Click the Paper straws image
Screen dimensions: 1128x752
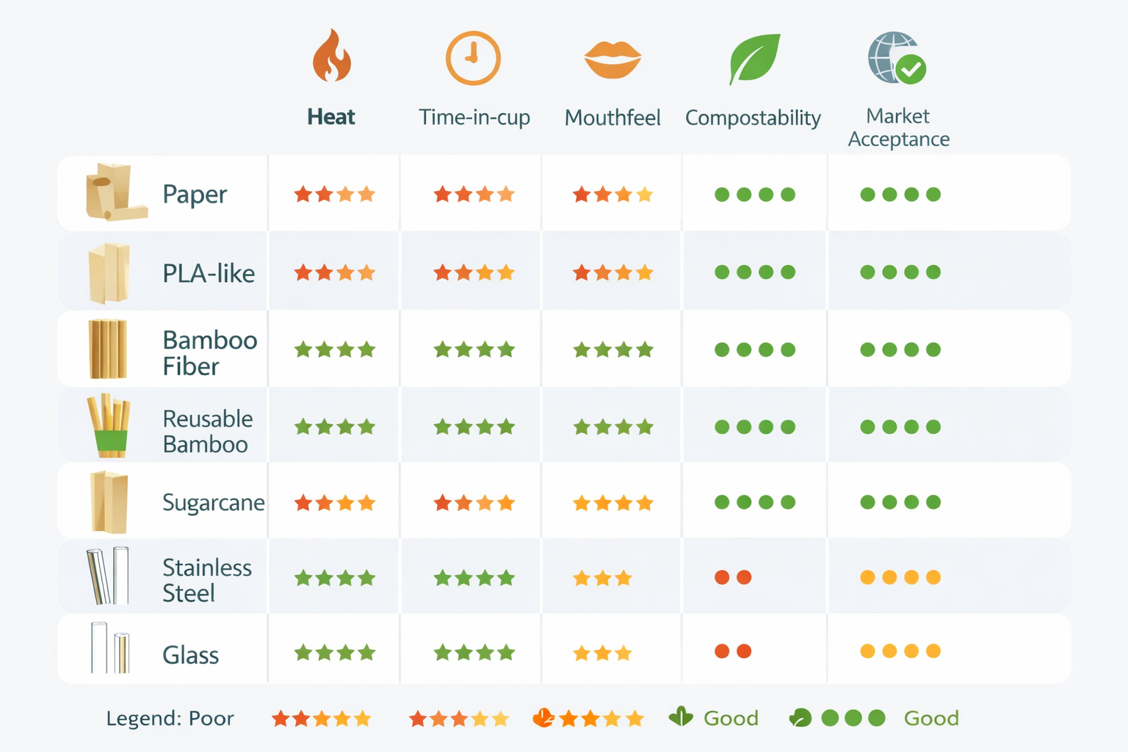click(115, 193)
